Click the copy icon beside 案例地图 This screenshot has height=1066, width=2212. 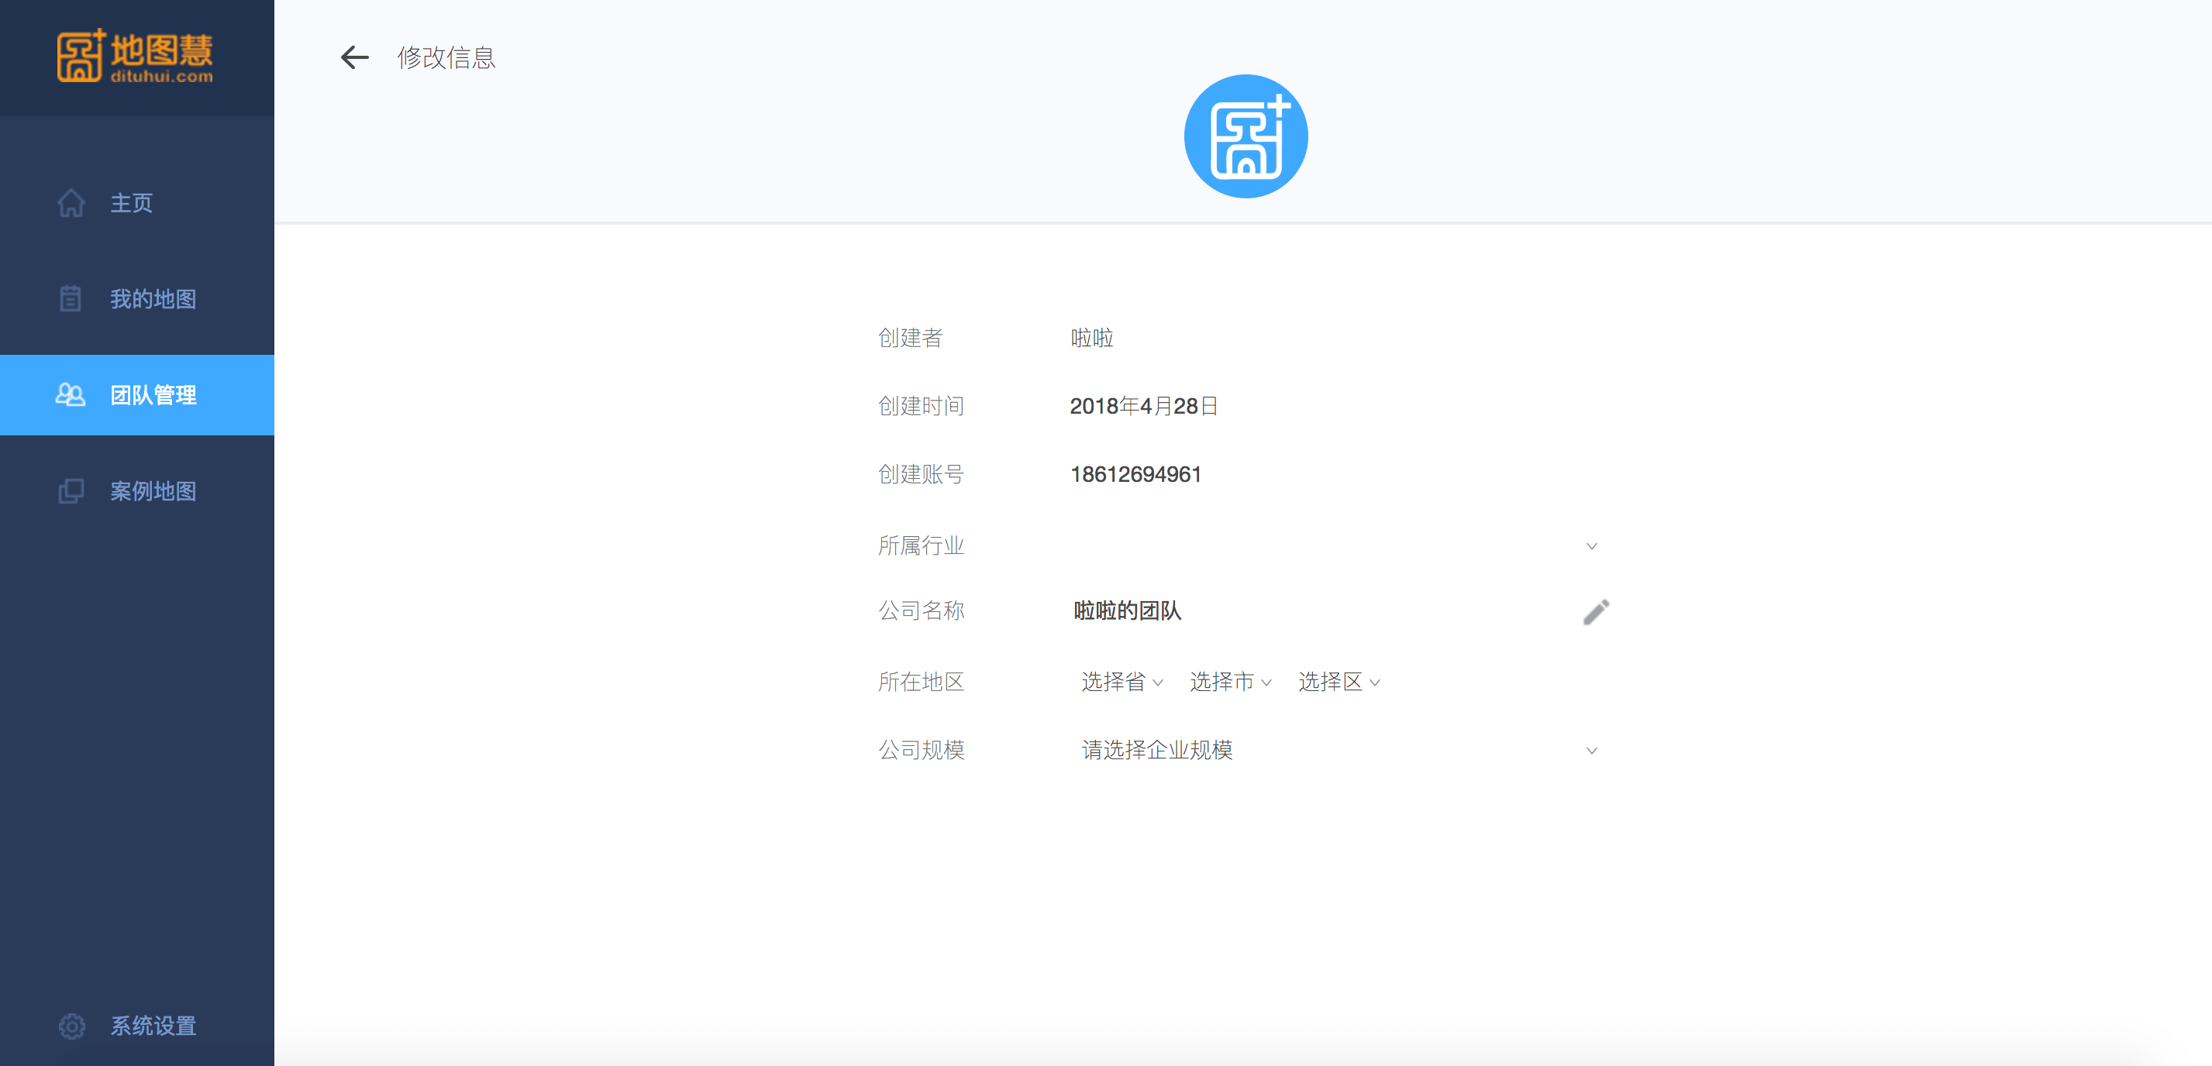click(71, 491)
